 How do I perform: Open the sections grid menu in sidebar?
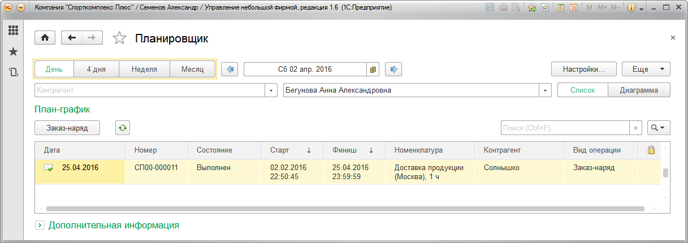[x=13, y=31]
